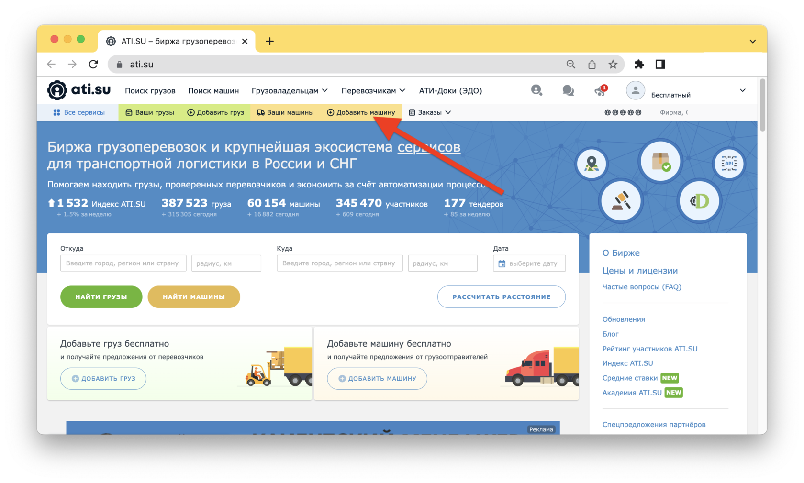The height and width of the screenshot is (483, 804).
Task: Open Частые вопросы (FAQ) link
Action: tap(642, 287)
